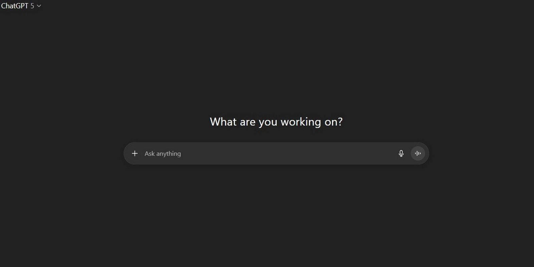This screenshot has height=267, width=534.
Task: Open the add attachments and tools menu
Action: coord(135,153)
